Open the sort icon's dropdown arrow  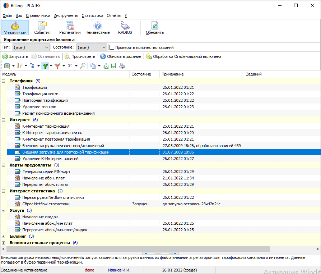[26, 66]
